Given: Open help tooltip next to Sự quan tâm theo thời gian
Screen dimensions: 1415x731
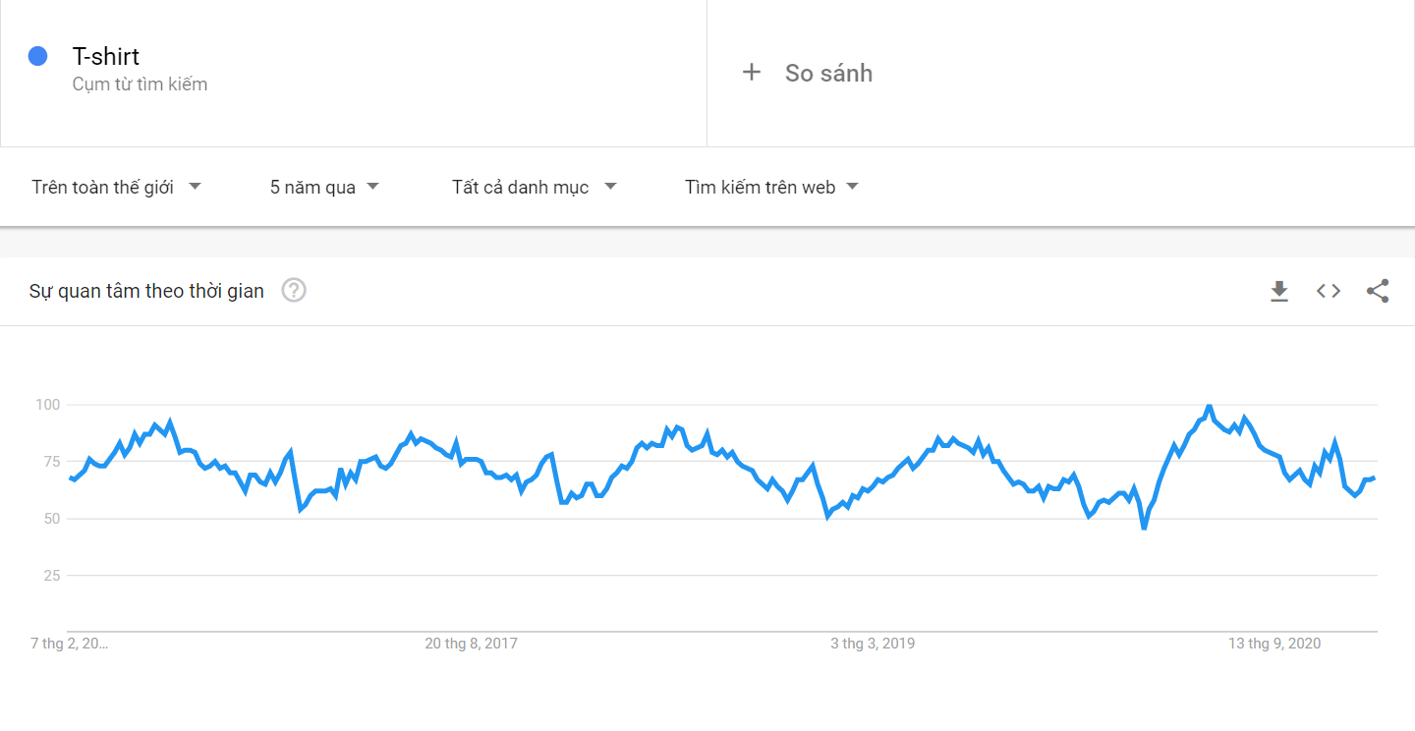Looking at the screenshot, I should tap(294, 290).
